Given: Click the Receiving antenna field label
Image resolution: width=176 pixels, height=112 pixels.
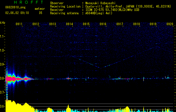Looking at the screenshot, I should [x=64, y=13].
